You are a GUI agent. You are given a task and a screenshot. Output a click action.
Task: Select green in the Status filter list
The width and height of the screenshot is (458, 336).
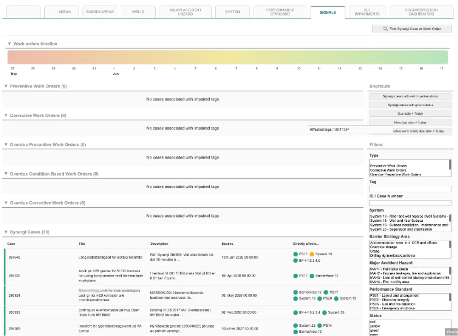tap(375, 330)
